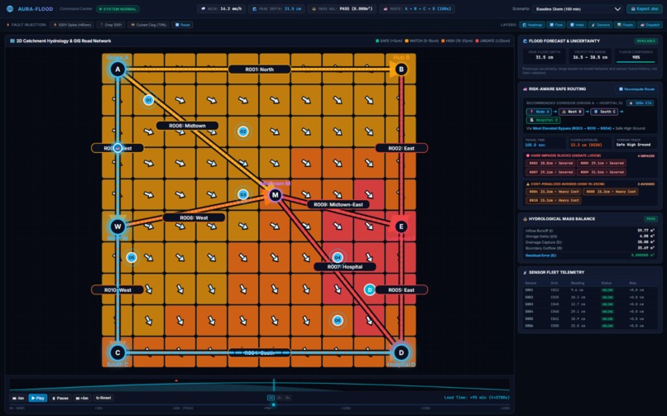Click sensor marker 06 on the map
The width and height of the screenshot is (667, 416).
click(338, 320)
